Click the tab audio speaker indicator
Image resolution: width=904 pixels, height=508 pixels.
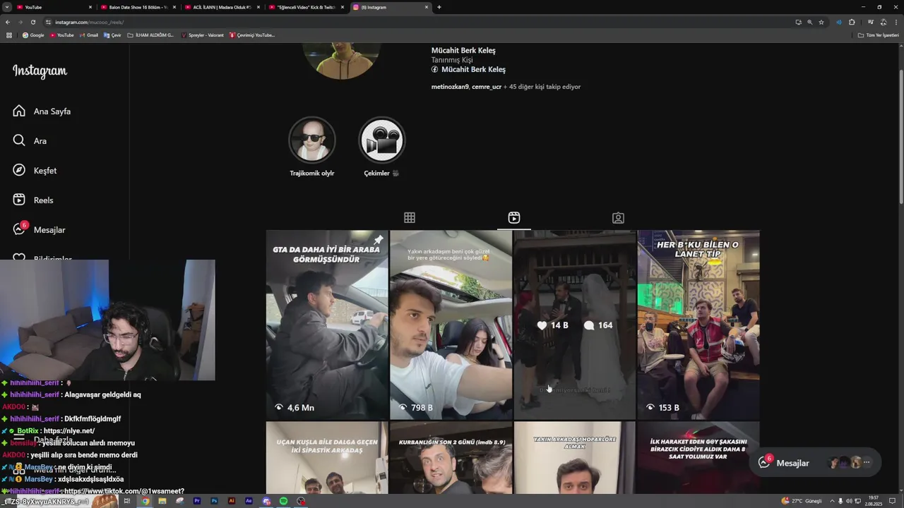[x=839, y=22]
